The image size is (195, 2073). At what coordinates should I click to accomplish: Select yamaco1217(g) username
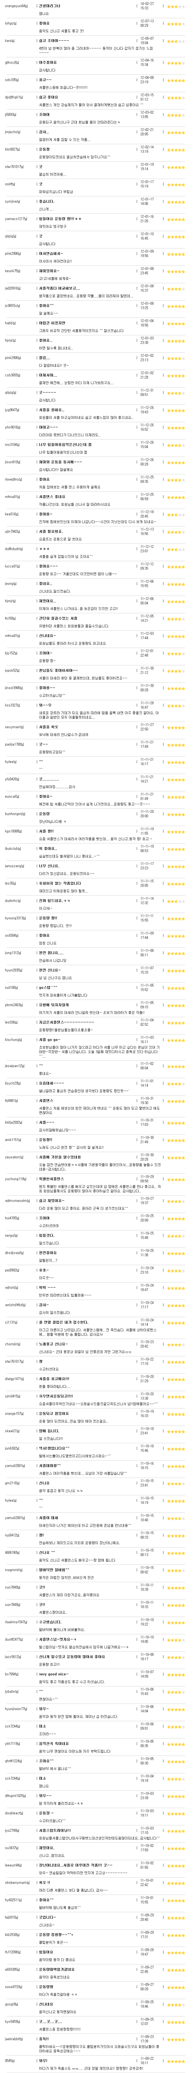(15, 218)
